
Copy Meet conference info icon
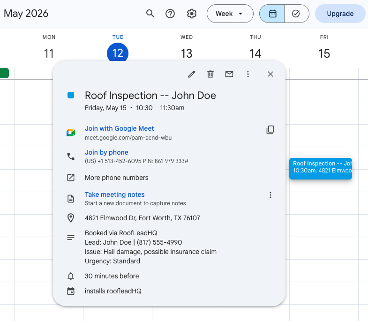270,130
